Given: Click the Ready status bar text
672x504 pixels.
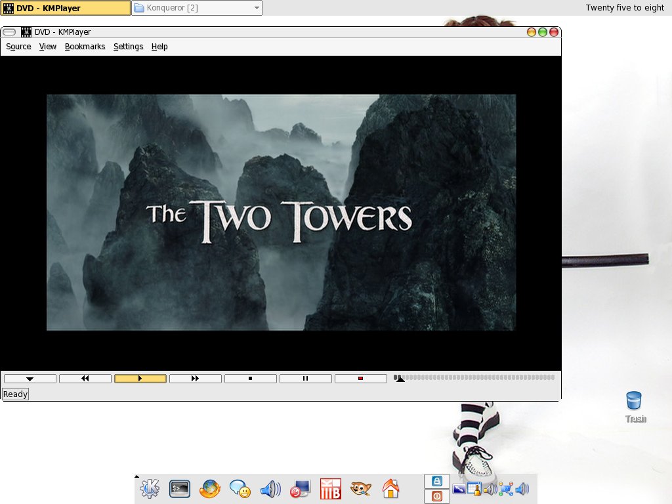Looking at the screenshot, I should coord(16,394).
